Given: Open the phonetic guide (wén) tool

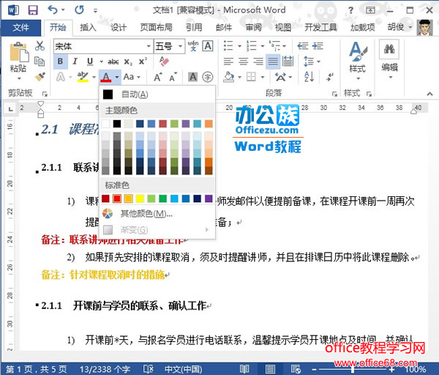Looking at the screenshot, I should point(193,45).
